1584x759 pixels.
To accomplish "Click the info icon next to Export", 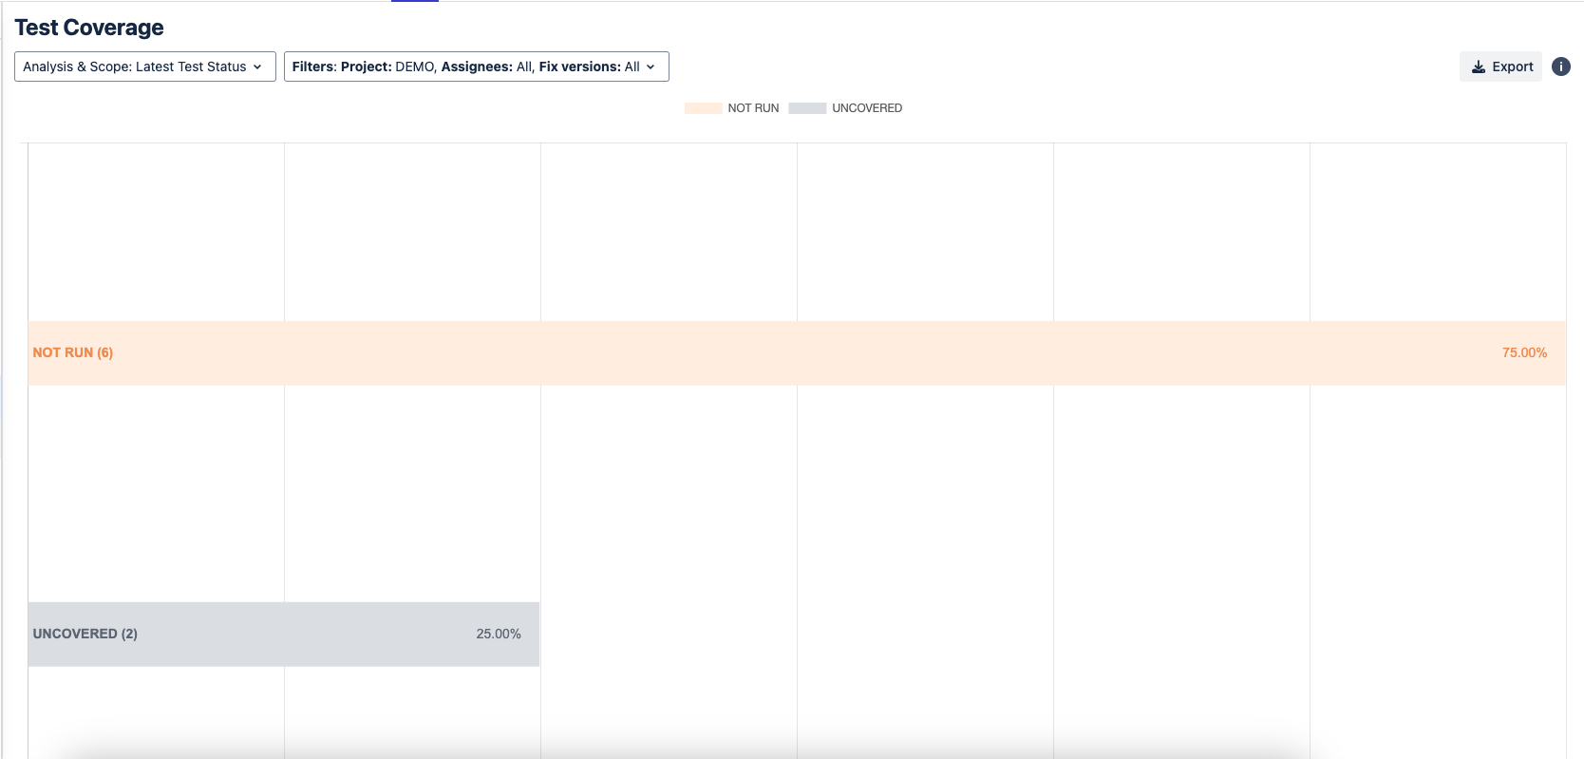I will tap(1560, 66).
